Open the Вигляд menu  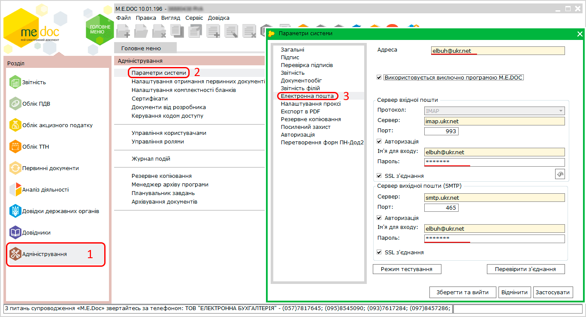(x=171, y=18)
